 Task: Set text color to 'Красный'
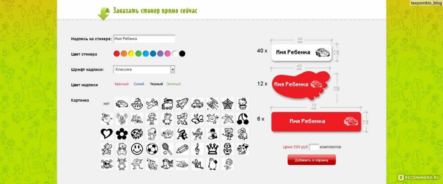point(122,84)
